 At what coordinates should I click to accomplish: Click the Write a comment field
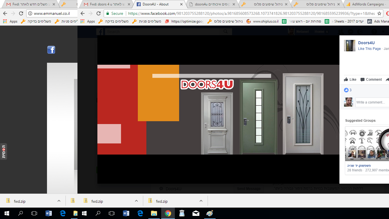[x=372, y=102]
